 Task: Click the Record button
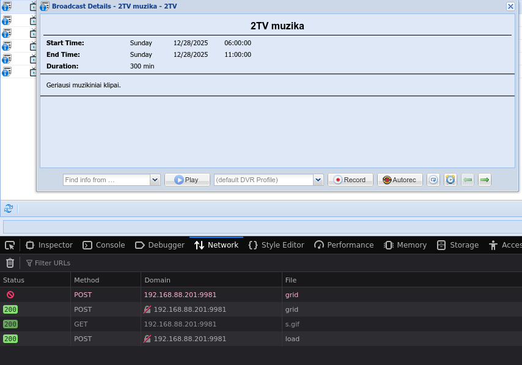tap(350, 180)
